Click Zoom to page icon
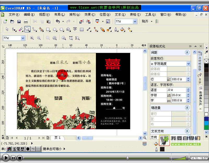The image size is (209, 163). [x=64, y=38]
